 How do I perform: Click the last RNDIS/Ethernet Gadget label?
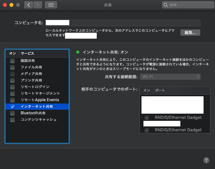(178, 130)
